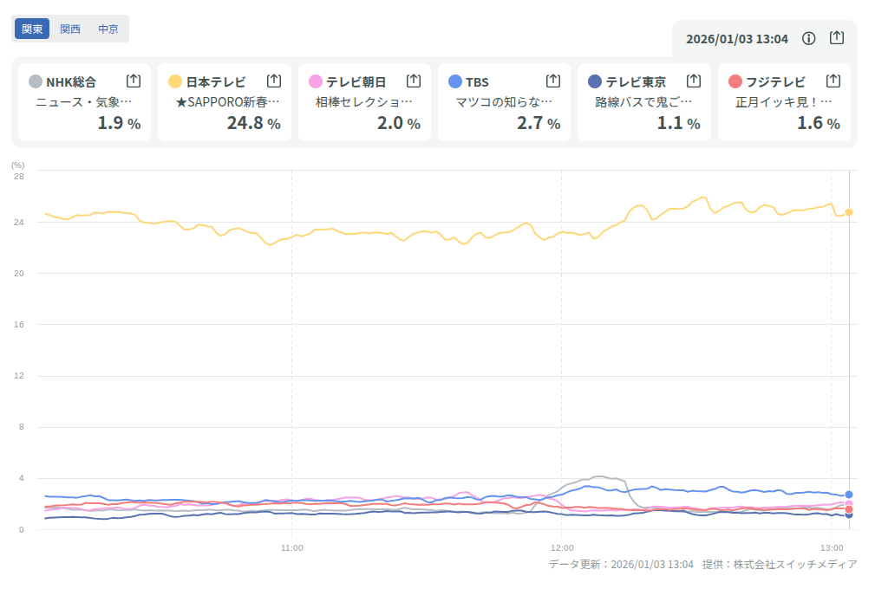Open the テレビ東京 channel name
This screenshot has width=875, height=589.
pos(636,82)
